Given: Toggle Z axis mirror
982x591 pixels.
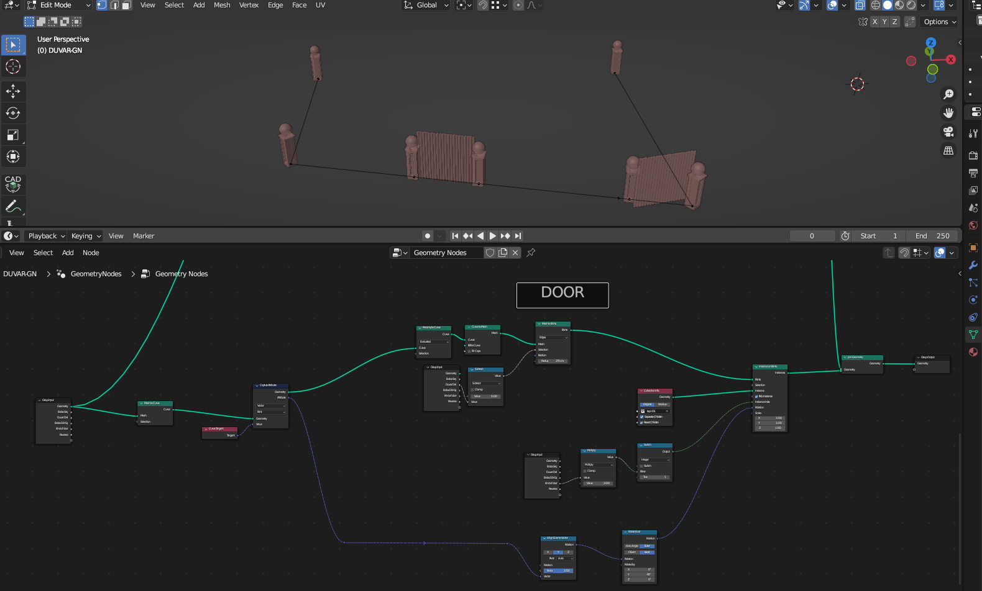Looking at the screenshot, I should click(894, 22).
